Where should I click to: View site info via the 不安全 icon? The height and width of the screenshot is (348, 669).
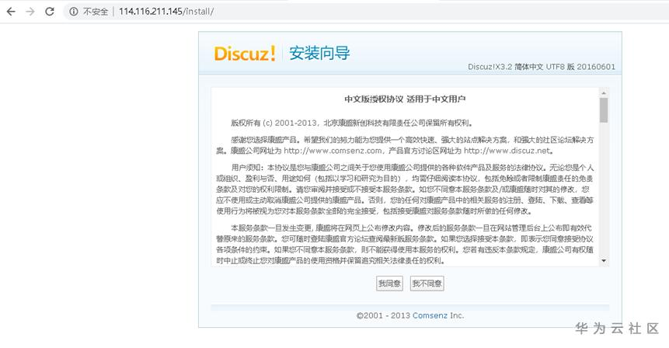[74, 12]
